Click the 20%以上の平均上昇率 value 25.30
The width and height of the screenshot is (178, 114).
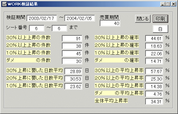[154, 79]
